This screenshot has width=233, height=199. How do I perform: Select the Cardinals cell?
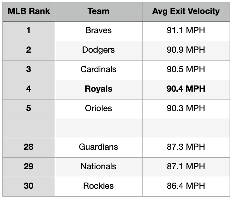[98, 69]
